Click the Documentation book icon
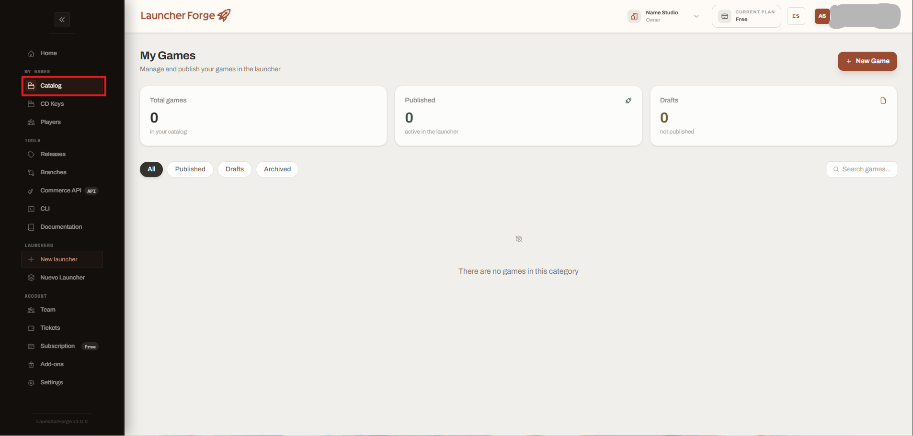This screenshot has width=913, height=436. [x=31, y=227]
